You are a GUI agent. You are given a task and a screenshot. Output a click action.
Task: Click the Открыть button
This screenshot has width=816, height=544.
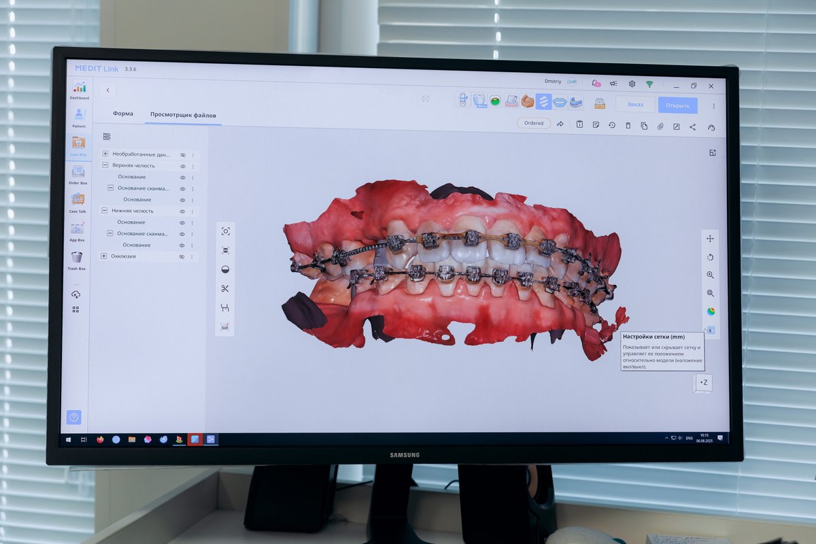tap(677, 105)
